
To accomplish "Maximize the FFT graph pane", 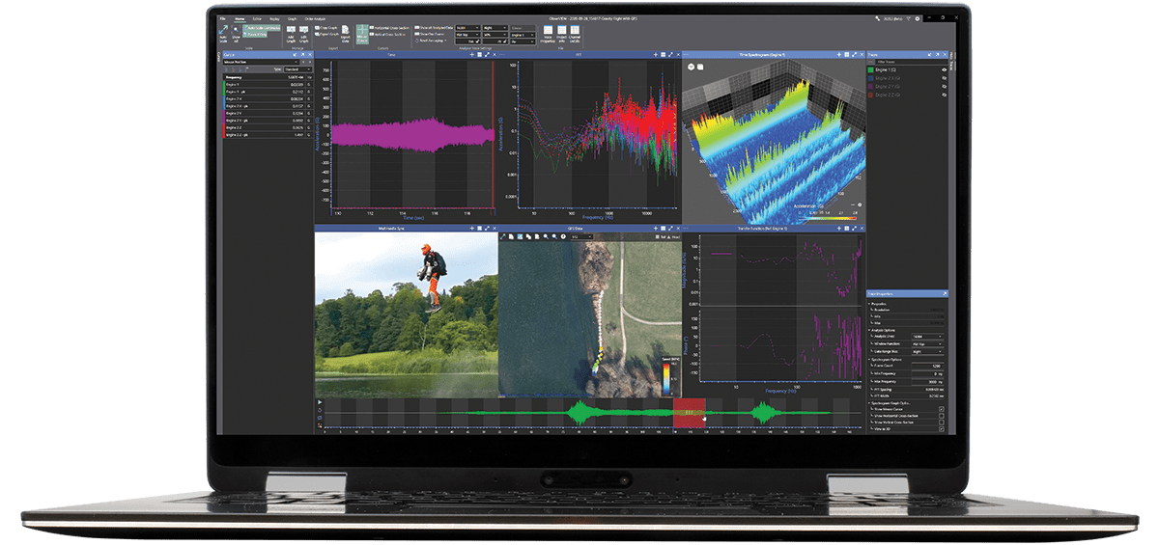I will 671,55.
